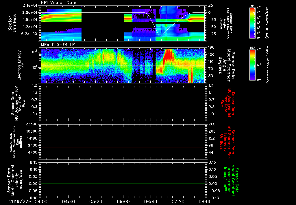This screenshot has width=296, height=205.
Task: Click the 260 telemetry tick on right axis
Action: tap(212, 124)
